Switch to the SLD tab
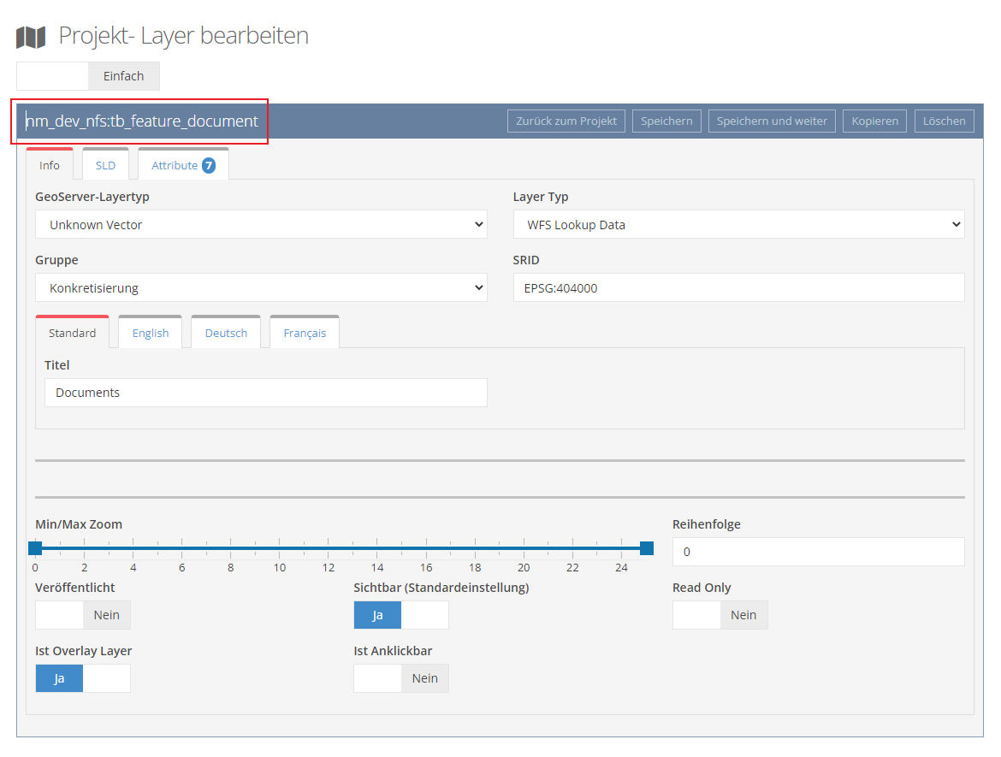 (x=105, y=165)
